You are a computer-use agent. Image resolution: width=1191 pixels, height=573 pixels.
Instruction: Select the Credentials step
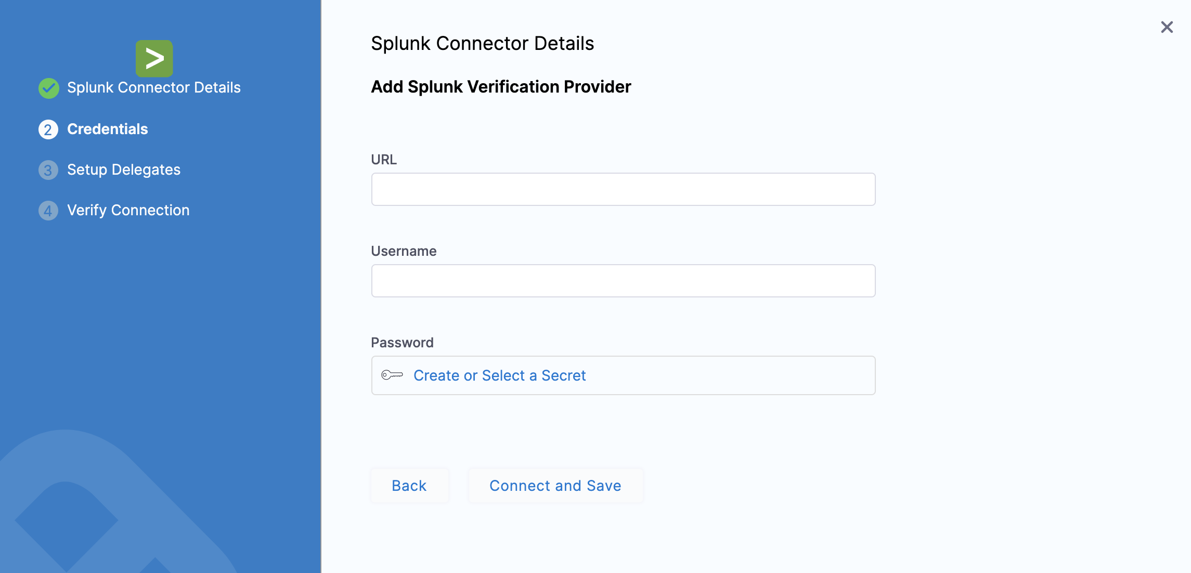pos(107,129)
